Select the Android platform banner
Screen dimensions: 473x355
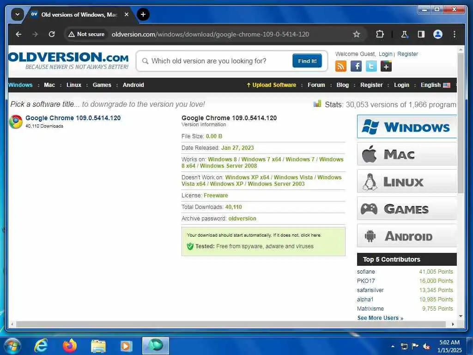(406, 235)
